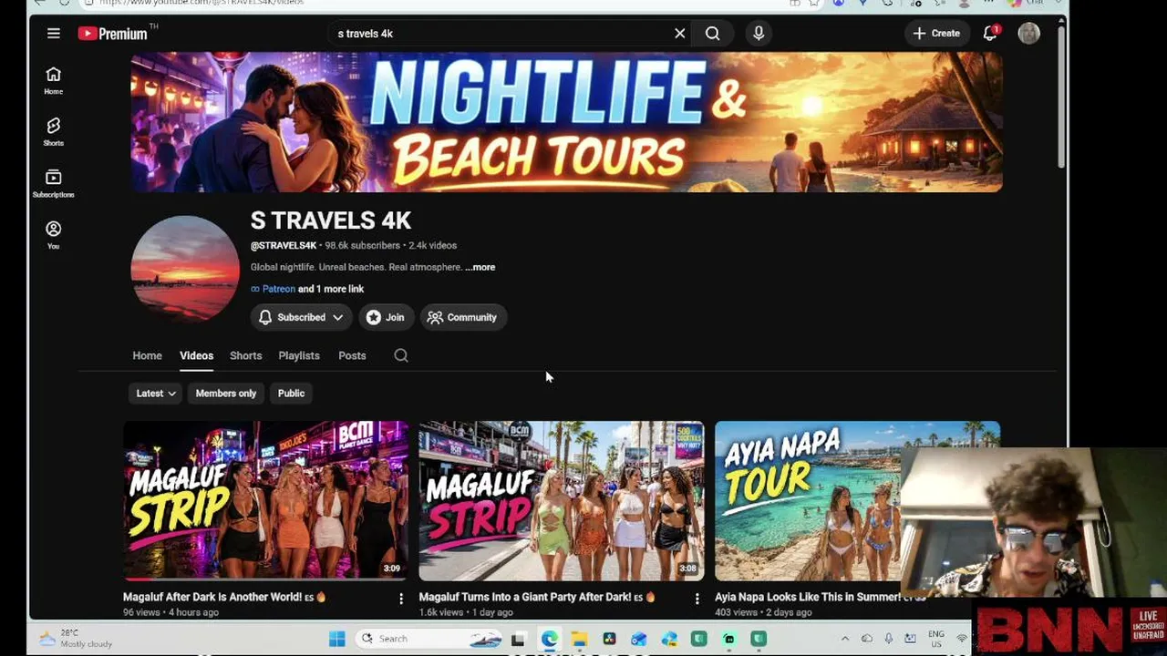Screen dimensions: 1167x656
Task: Open the Playlists tab
Action: point(299,355)
